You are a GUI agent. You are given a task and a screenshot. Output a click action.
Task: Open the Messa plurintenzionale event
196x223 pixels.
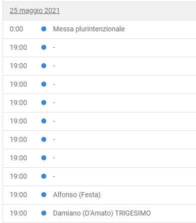pos(89,29)
